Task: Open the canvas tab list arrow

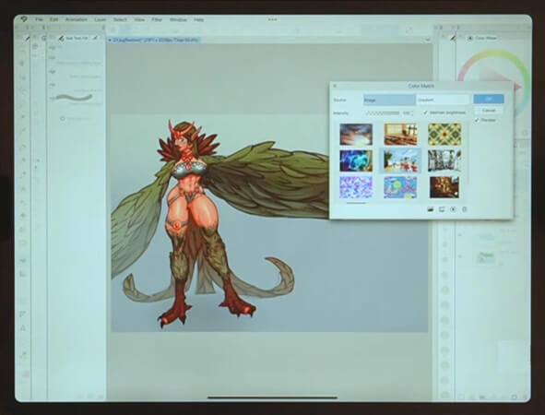Action: [x=428, y=41]
